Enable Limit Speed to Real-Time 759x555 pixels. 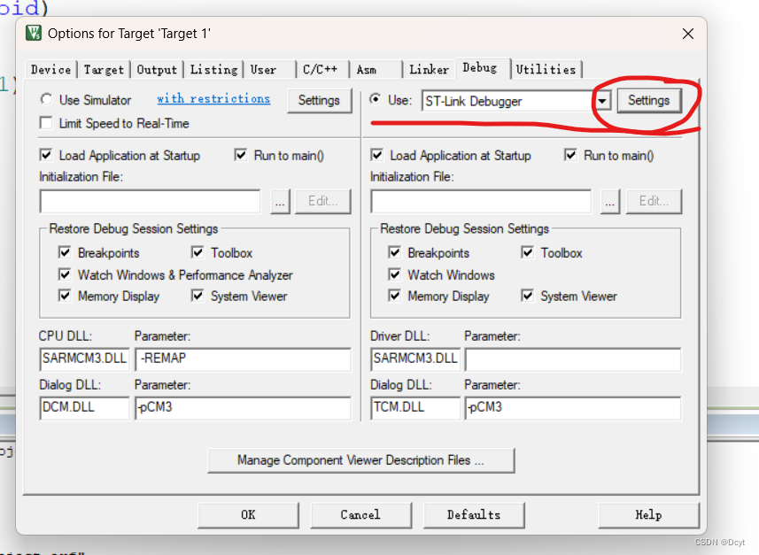pos(46,123)
